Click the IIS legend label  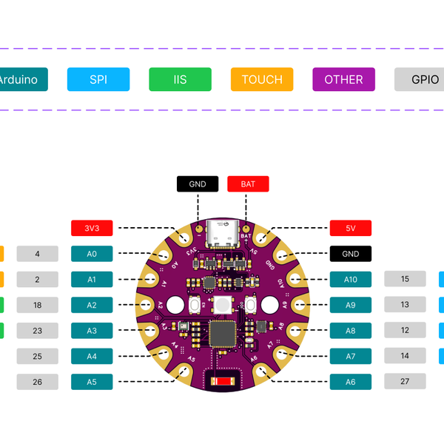(180, 79)
